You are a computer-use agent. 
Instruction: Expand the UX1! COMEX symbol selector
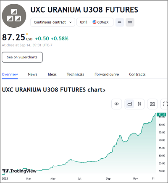coord(95,22)
